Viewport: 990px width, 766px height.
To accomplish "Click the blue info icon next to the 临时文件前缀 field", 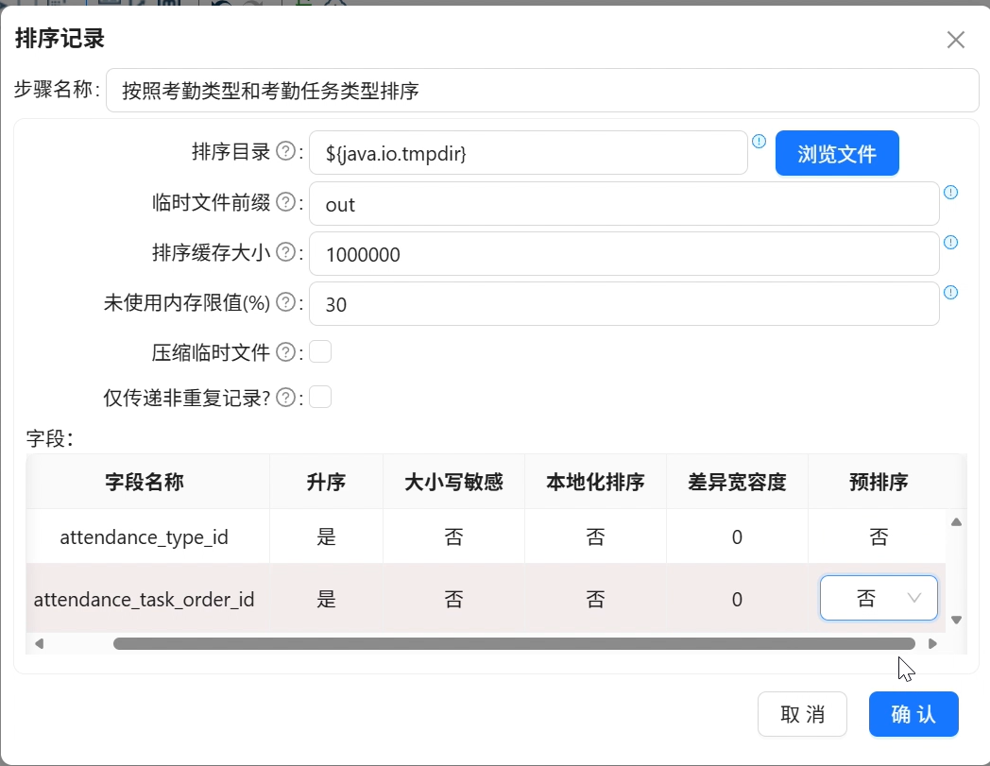I will pyautogui.click(x=951, y=193).
